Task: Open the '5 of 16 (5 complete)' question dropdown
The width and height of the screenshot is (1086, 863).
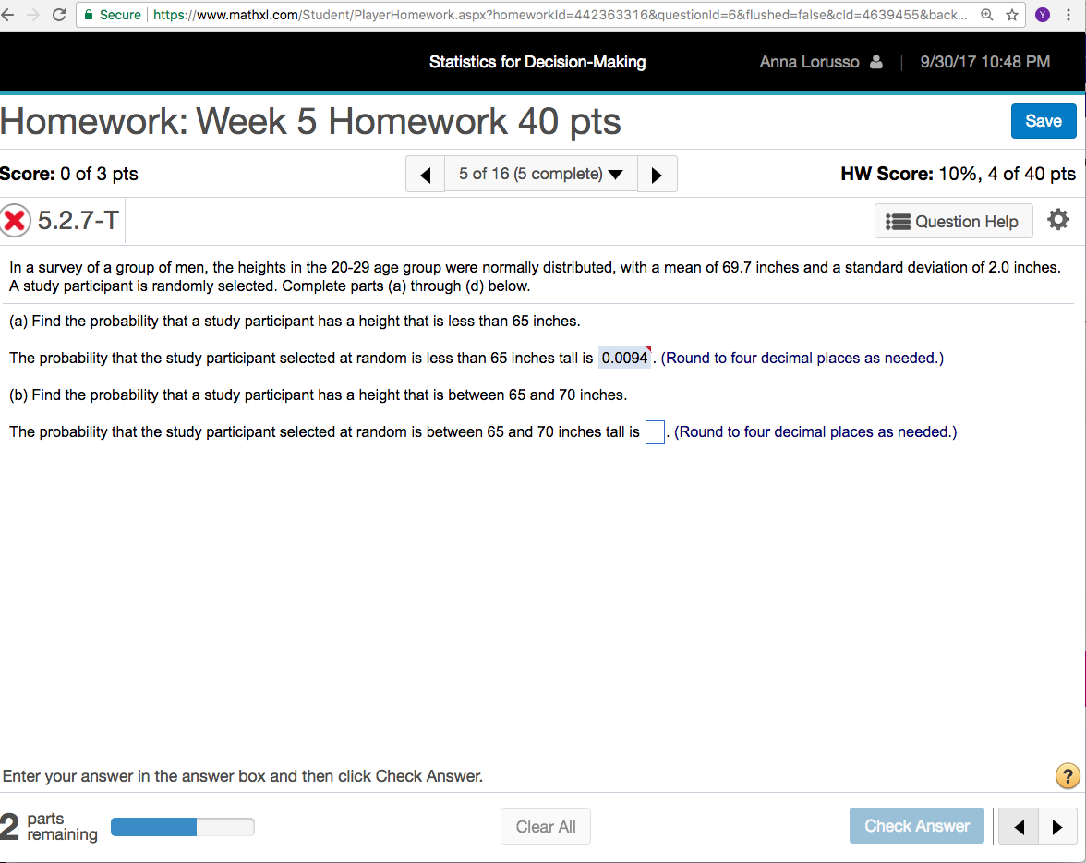Action: [540, 174]
